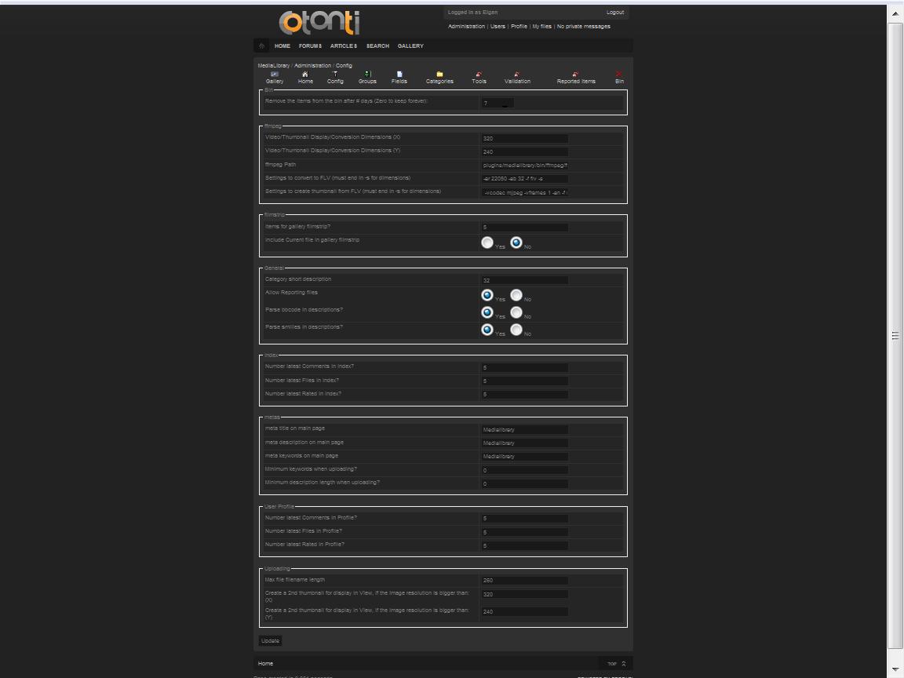Open the GALLERY menu item

pos(410,46)
